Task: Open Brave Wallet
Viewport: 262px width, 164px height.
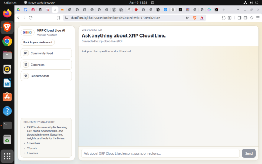Action: click(246, 18)
